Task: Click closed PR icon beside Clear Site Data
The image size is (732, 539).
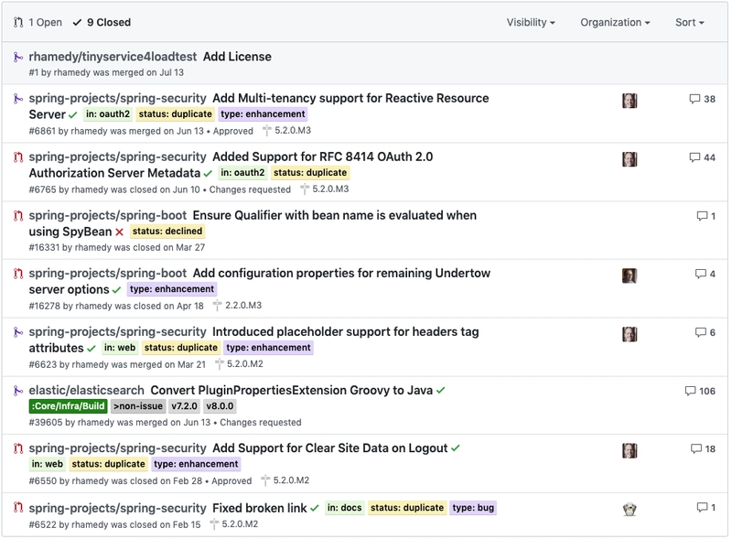Action: 18,448
